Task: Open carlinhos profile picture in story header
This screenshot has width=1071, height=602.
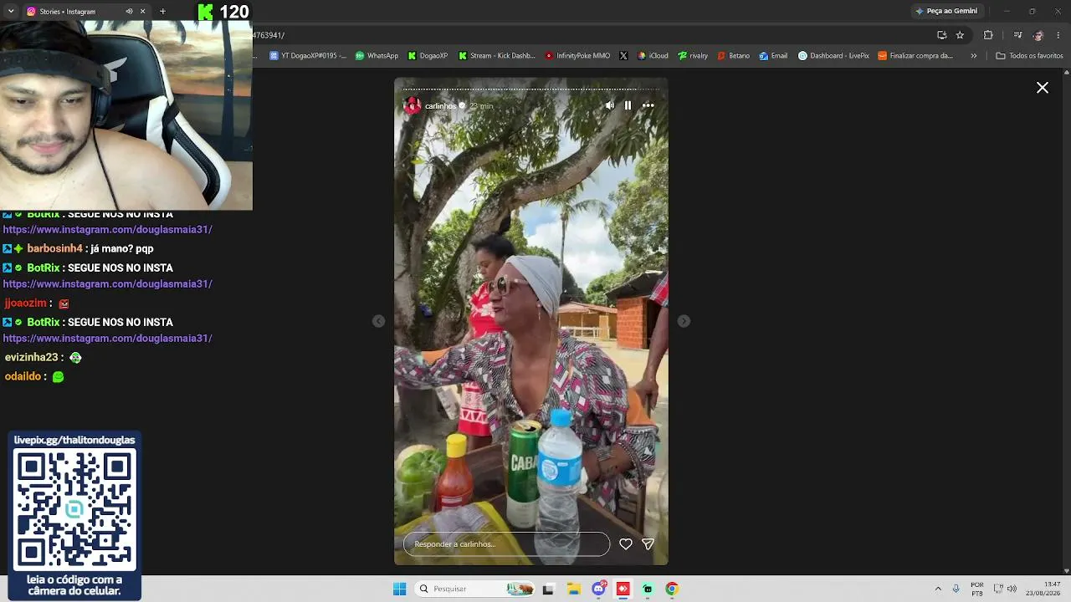Action: point(412,105)
